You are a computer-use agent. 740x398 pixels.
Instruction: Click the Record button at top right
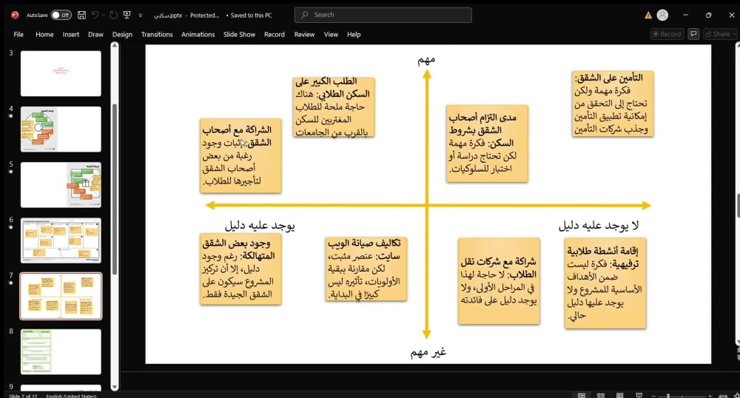click(x=667, y=34)
